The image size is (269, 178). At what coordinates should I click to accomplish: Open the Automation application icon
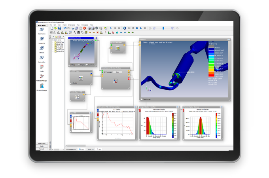tap(42, 58)
